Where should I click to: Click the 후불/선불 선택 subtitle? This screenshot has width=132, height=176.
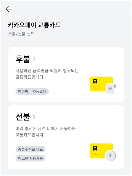[21, 34]
